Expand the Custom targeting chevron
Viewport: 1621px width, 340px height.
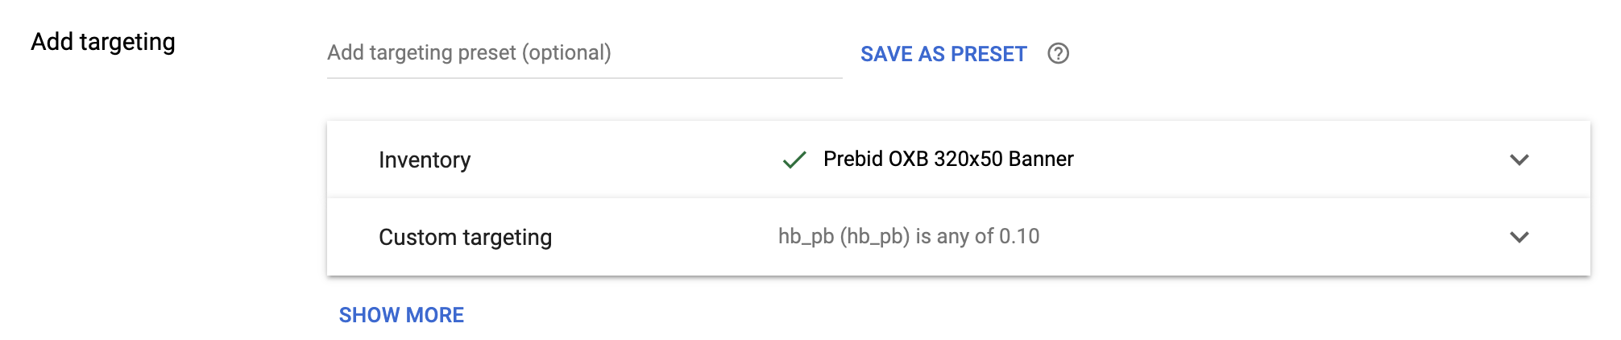coord(1519,237)
